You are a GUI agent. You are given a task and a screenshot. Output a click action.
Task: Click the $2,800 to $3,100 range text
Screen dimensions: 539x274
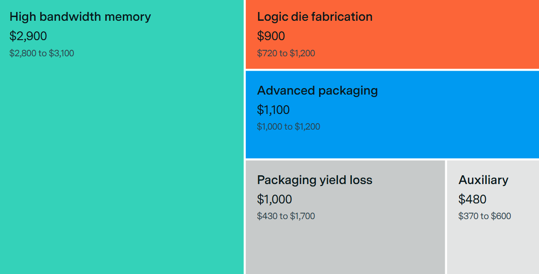[x=42, y=53]
